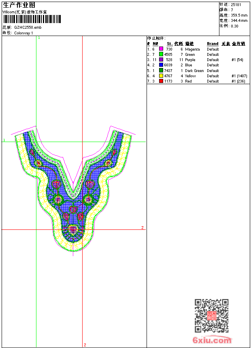
Task: Click the 生产作业图 title heading
Action: pyautogui.click(x=19, y=5)
